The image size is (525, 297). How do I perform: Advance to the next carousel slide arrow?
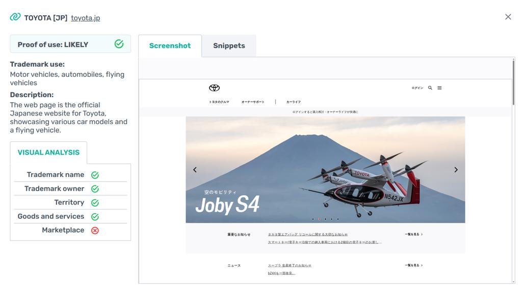456,170
